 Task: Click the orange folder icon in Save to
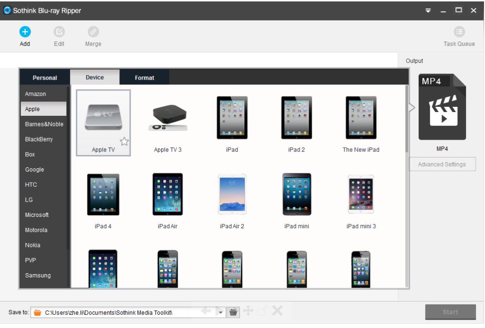click(x=37, y=313)
